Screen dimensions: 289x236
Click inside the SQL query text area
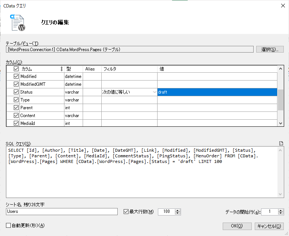[x=142, y=172]
